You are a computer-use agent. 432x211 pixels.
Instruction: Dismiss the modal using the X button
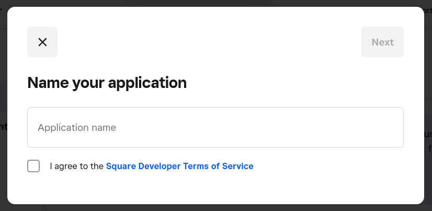(x=42, y=42)
